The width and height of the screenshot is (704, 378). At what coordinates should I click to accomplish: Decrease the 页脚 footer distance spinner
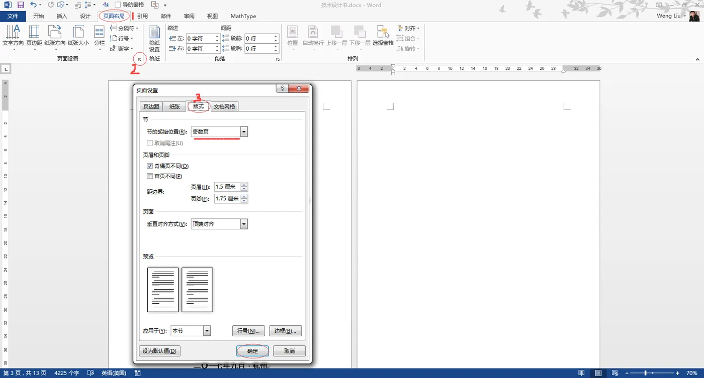(244, 201)
